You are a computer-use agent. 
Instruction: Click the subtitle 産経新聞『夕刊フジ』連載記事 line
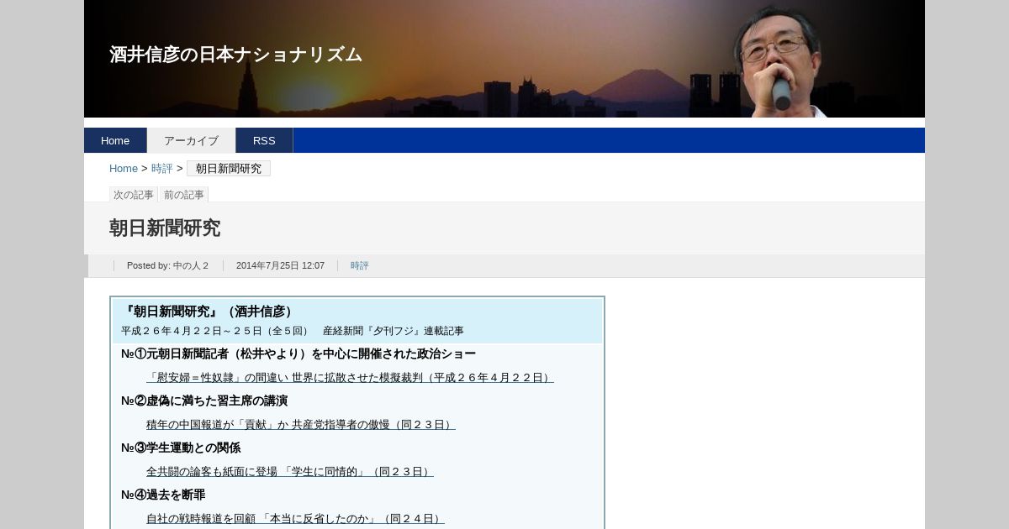[293, 331]
